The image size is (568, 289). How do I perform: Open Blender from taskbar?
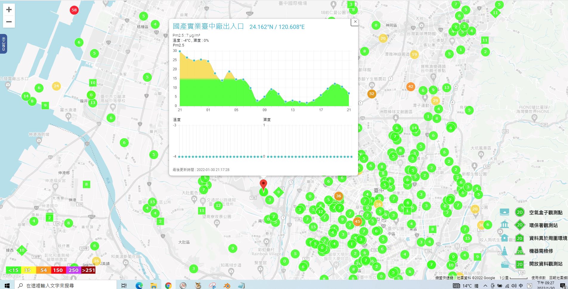point(227,285)
